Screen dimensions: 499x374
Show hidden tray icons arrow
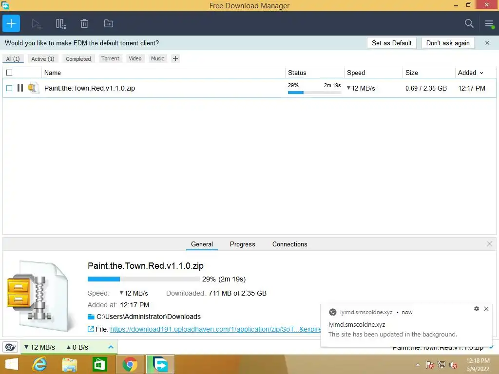418,365
